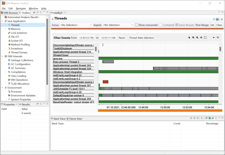Switch to the Results tab

click(x=24, y=104)
